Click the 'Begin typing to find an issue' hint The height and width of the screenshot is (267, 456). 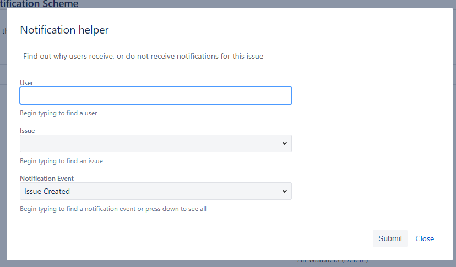click(61, 161)
